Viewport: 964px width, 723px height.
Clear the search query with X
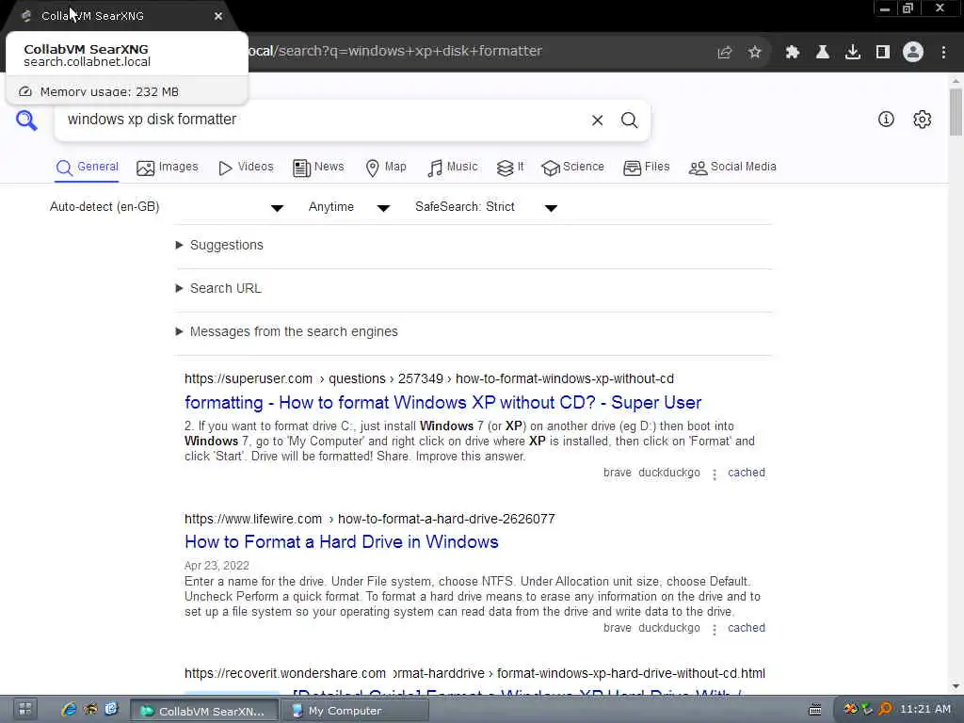(597, 120)
